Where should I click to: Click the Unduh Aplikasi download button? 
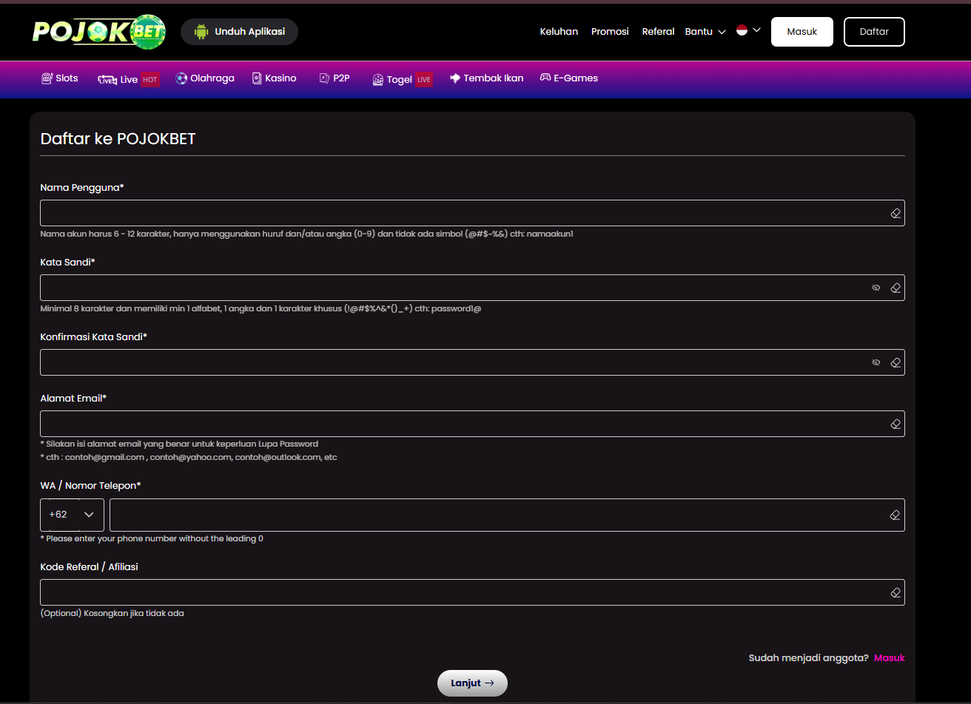click(239, 32)
